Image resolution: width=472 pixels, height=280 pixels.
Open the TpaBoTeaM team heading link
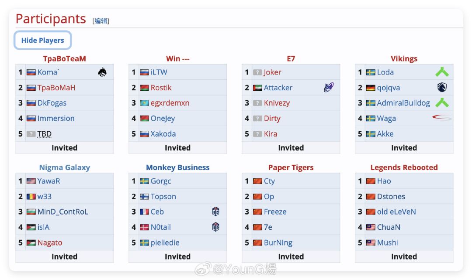(x=65, y=59)
